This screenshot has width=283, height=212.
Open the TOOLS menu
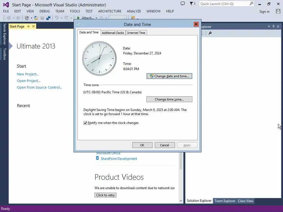point(75,11)
